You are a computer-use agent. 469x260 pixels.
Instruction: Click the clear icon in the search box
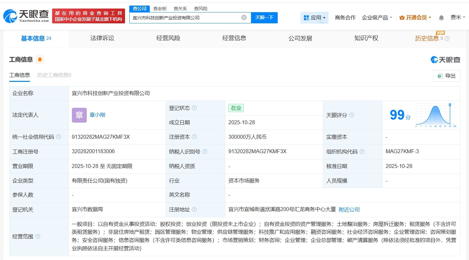click(244, 17)
